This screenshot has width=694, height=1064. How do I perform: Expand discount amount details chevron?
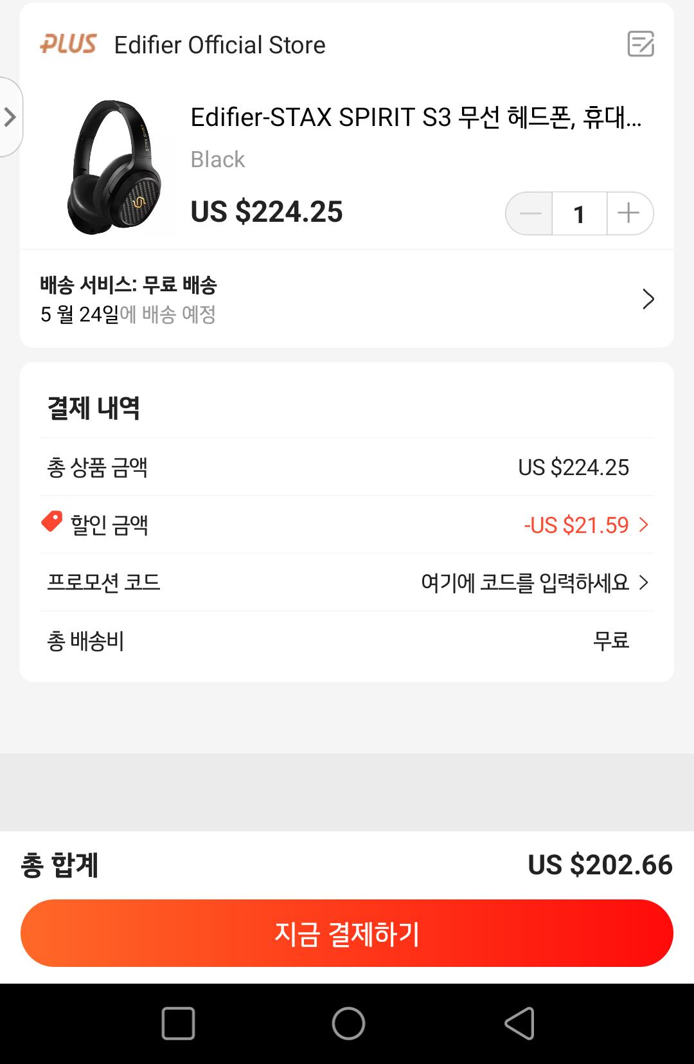644,525
